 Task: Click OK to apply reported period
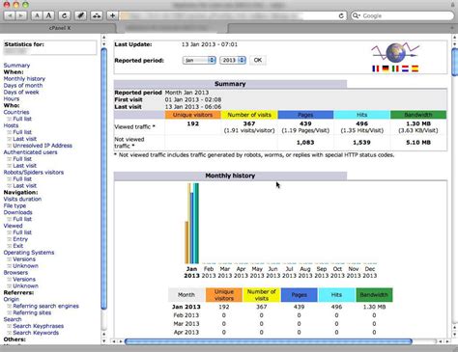pyautogui.click(x=258, y=60)
